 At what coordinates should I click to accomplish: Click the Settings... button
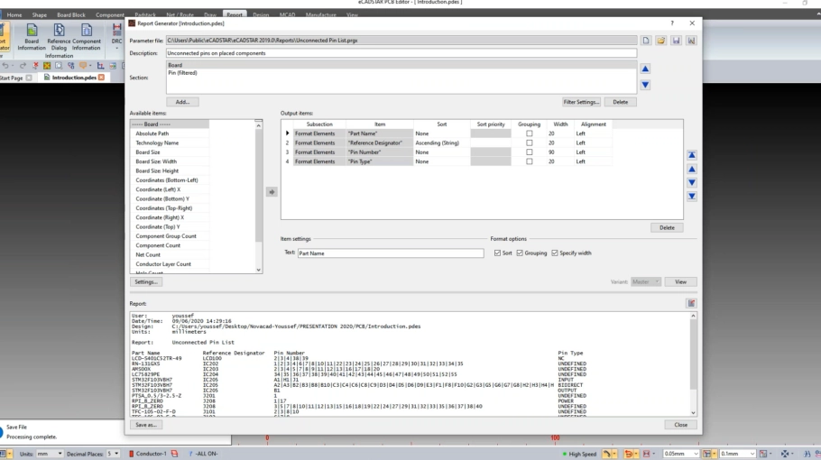(145, 281)
